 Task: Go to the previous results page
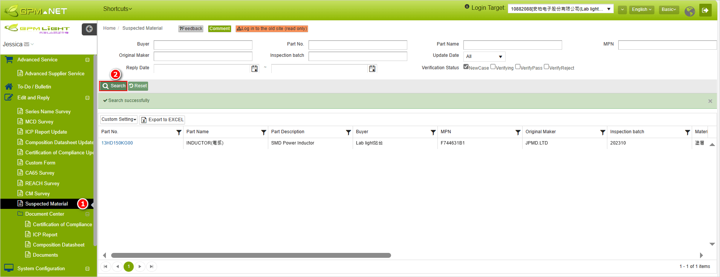tap(117, 266)
